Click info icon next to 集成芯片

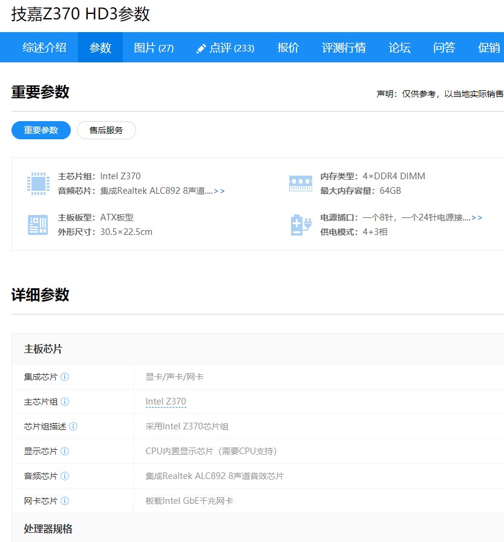pos(65,377)
